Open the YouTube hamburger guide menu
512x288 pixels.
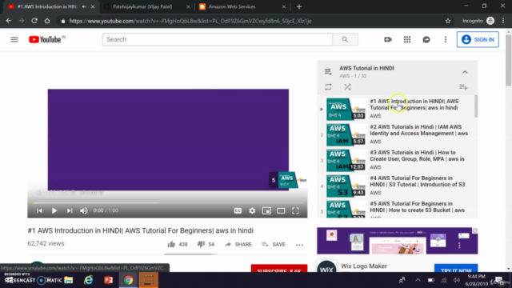click(x=14, y=39)
